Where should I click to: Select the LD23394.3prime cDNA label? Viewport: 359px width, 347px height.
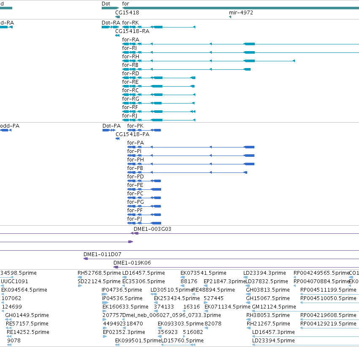tap(265, 273)
